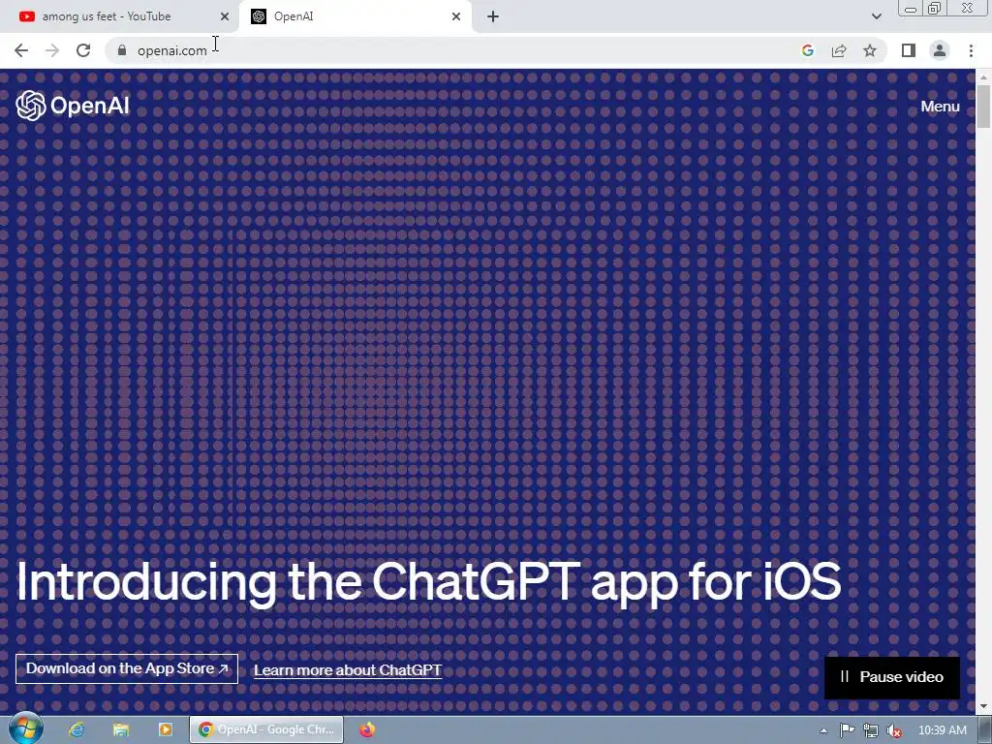The width and height of the screenshot is (992, 744).
Task: Open the side panel icon
Action: pos(909,50)
